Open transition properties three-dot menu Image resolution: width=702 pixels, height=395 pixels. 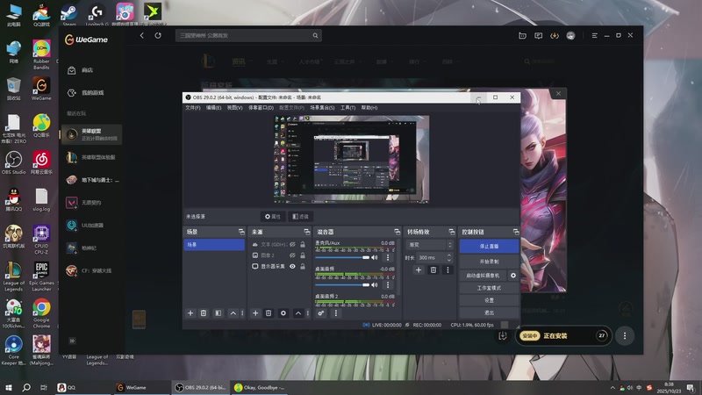click(448, 270)
